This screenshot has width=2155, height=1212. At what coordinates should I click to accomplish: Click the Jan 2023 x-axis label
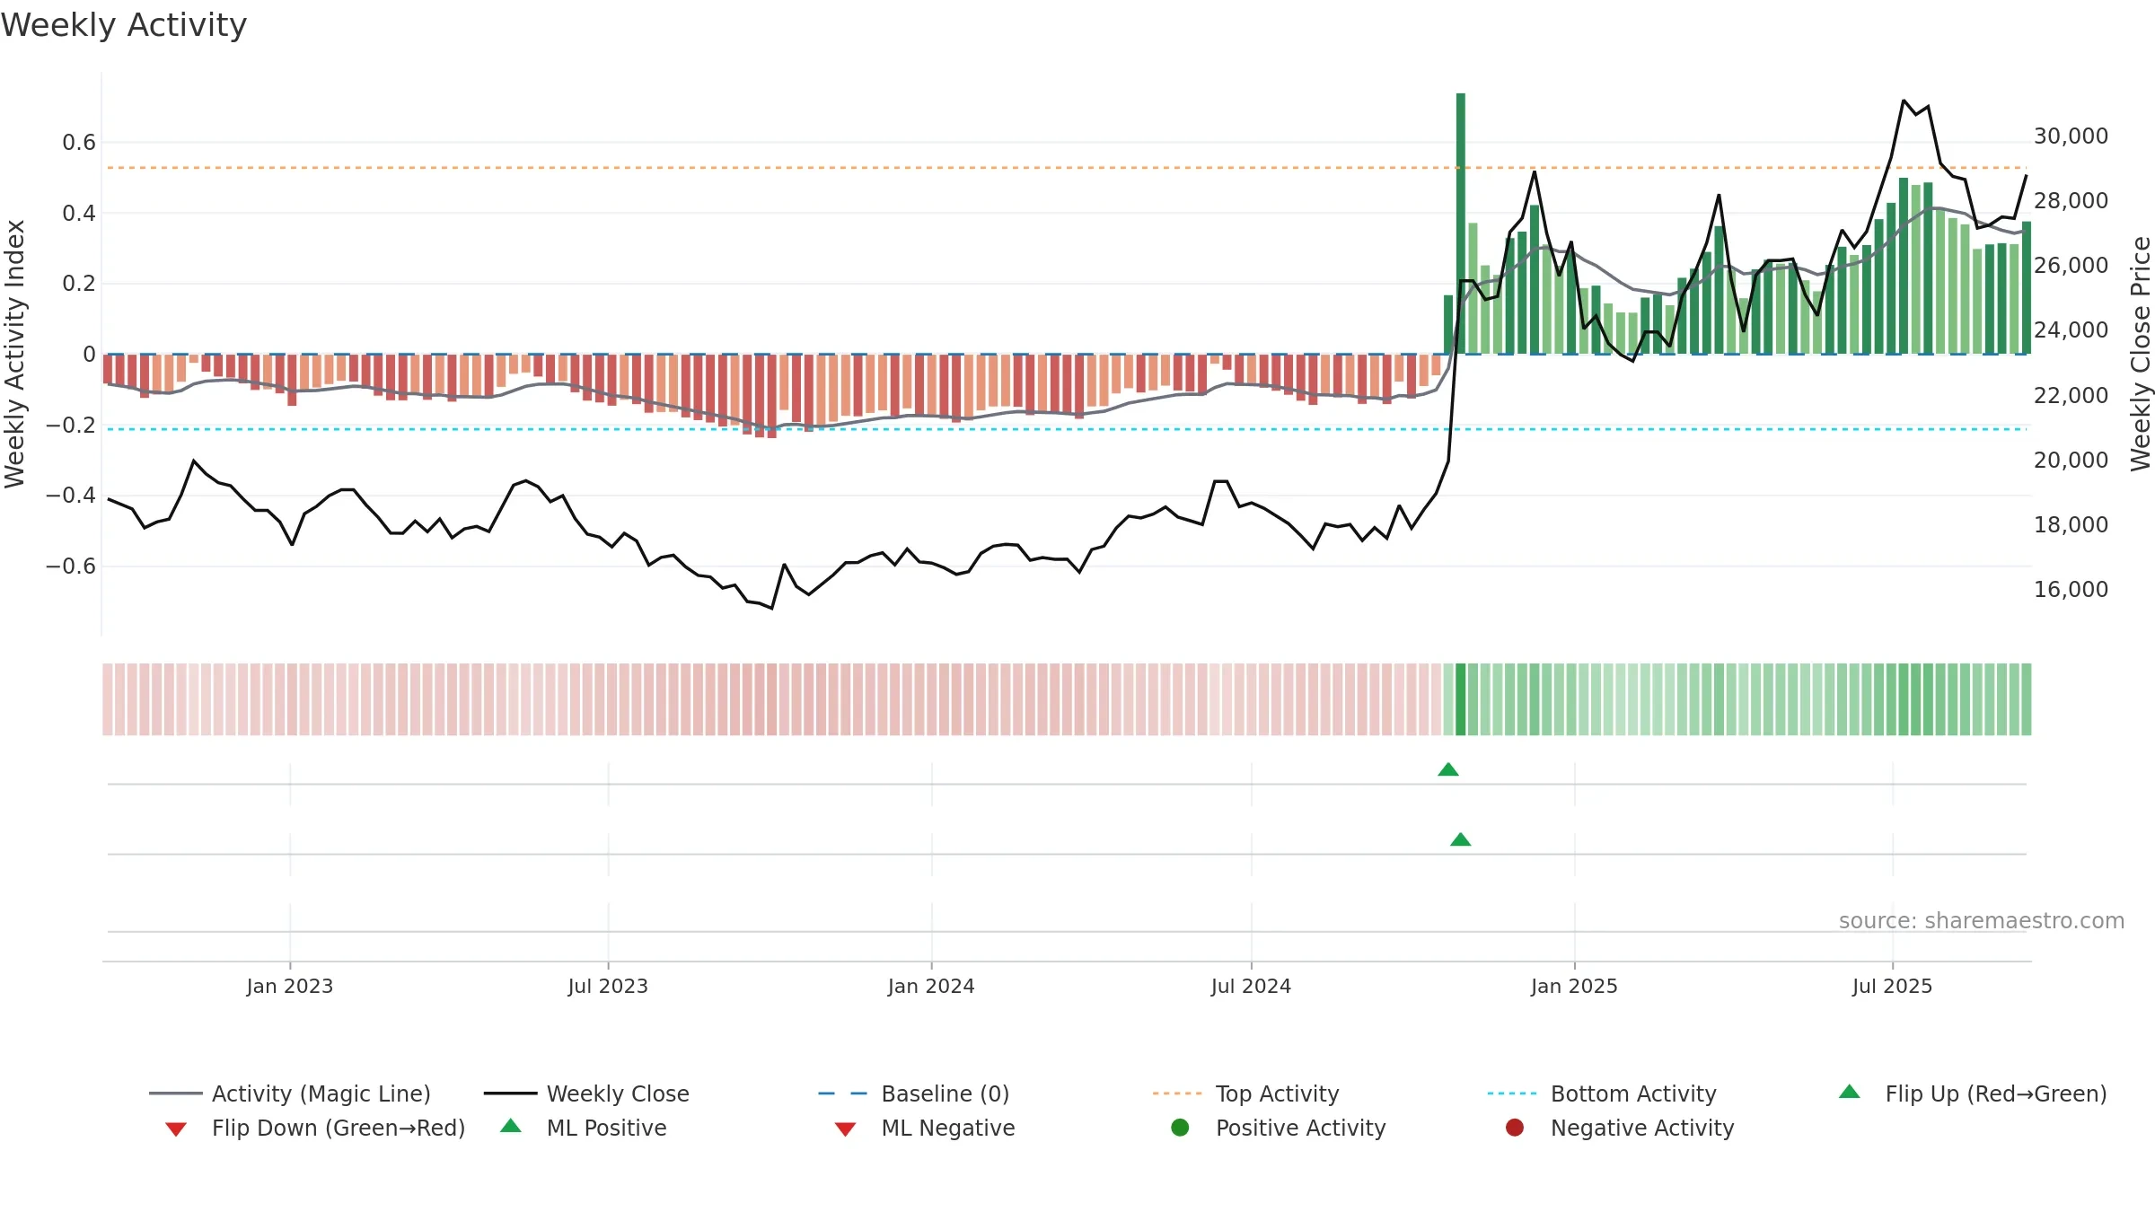290,986
